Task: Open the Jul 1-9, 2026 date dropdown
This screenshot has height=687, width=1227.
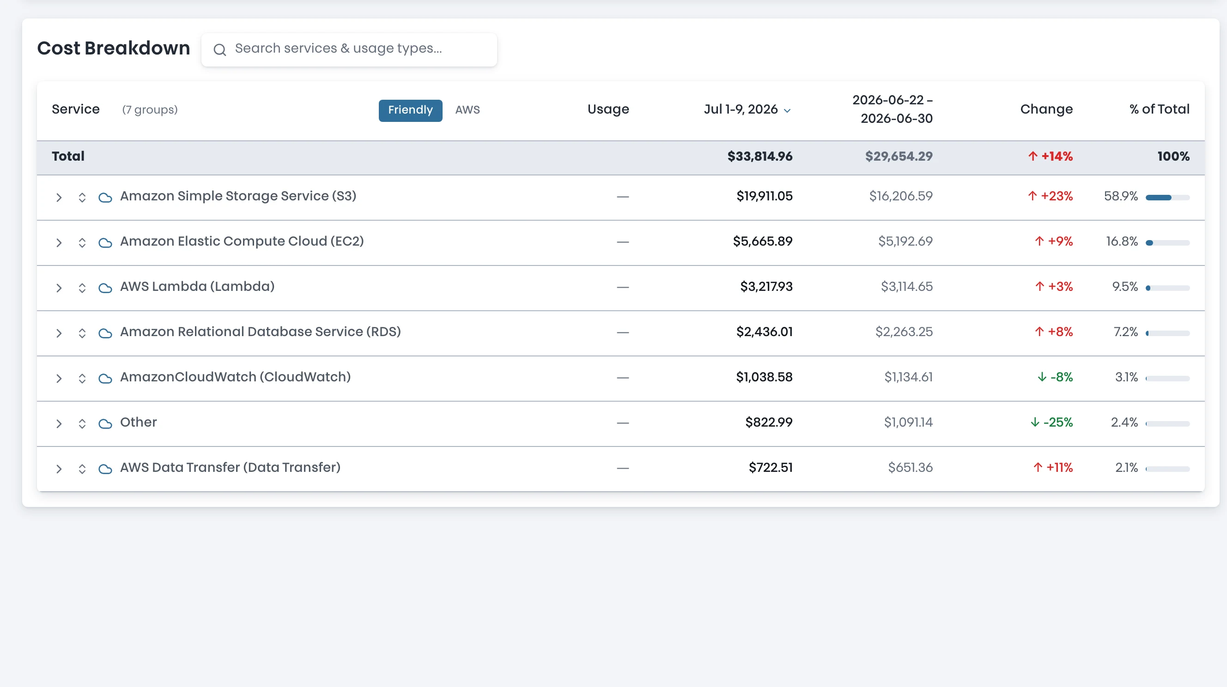Action: click(x=747, y=109)
